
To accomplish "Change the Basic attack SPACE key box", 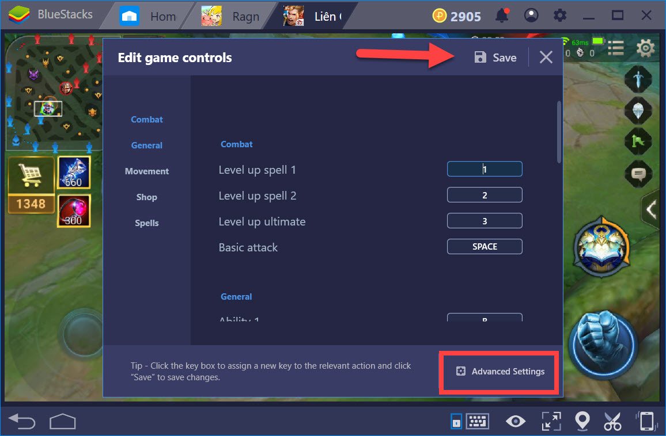I will pos(485,247).
